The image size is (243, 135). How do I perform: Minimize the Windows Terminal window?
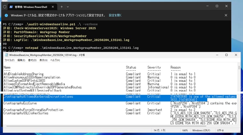[208, 6]
